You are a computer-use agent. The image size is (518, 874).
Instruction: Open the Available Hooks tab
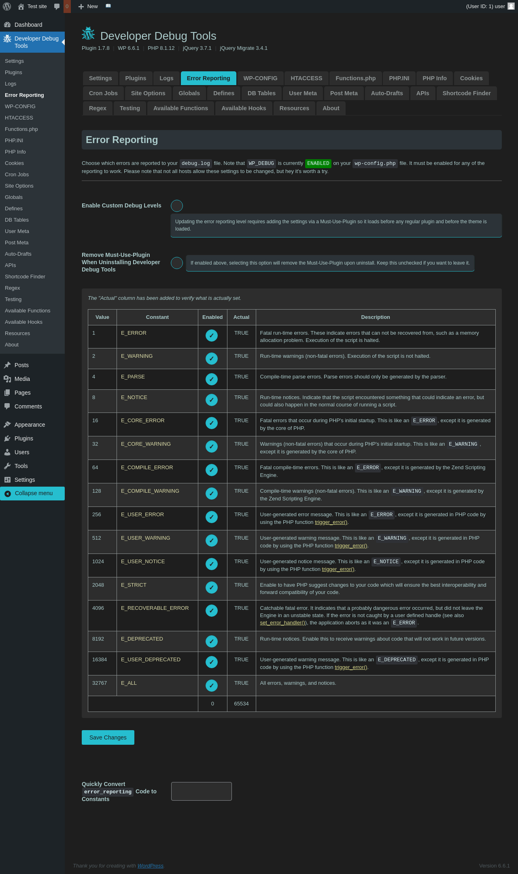244,108
